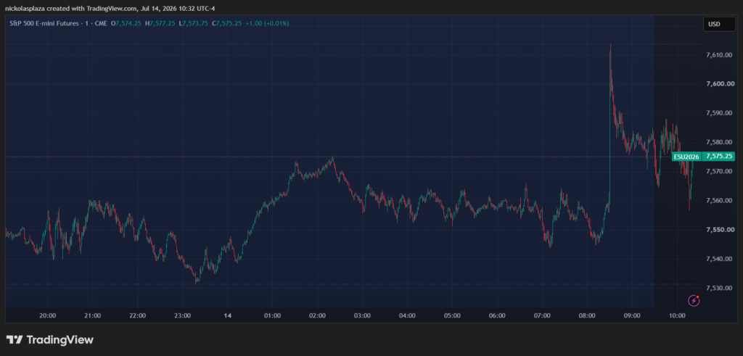
Task: Click the close price value C7,575.25
Action: point(229,23)
